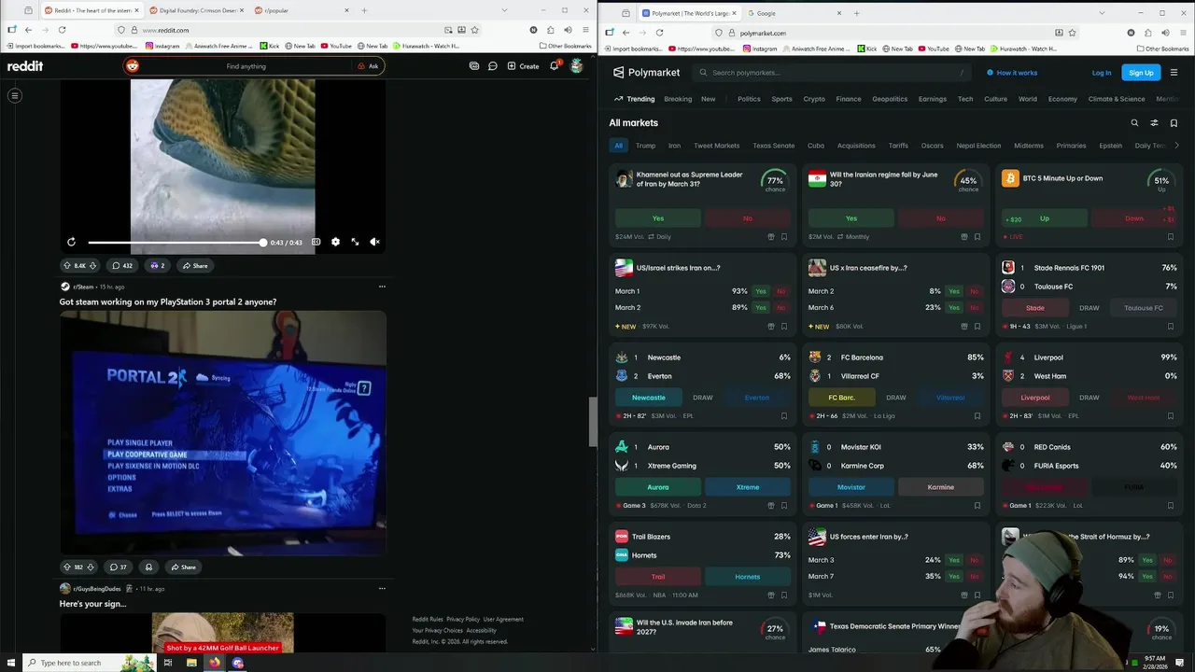Expand the Reddit left sidebar hamburger
Image resolution: width=1195 pixels, height=672 pixels.
(x=15, y=95)
